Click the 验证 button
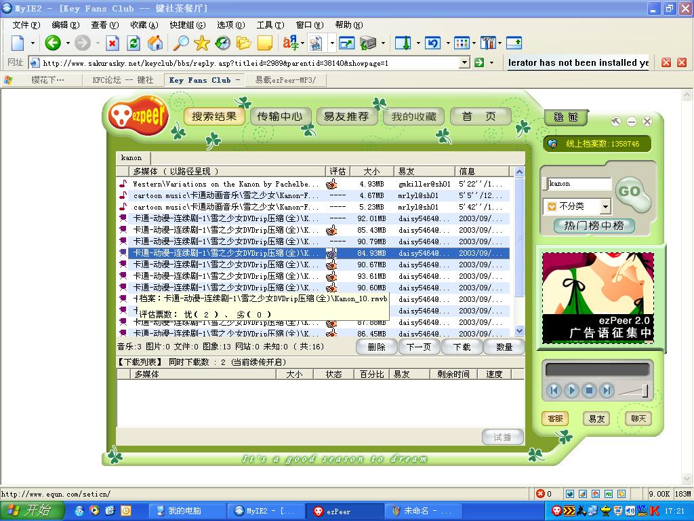The image size is (694, 521). (566, 117)
